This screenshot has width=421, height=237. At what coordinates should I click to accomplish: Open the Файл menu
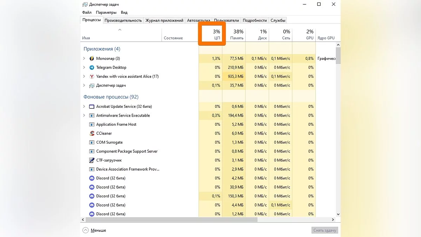87,13
